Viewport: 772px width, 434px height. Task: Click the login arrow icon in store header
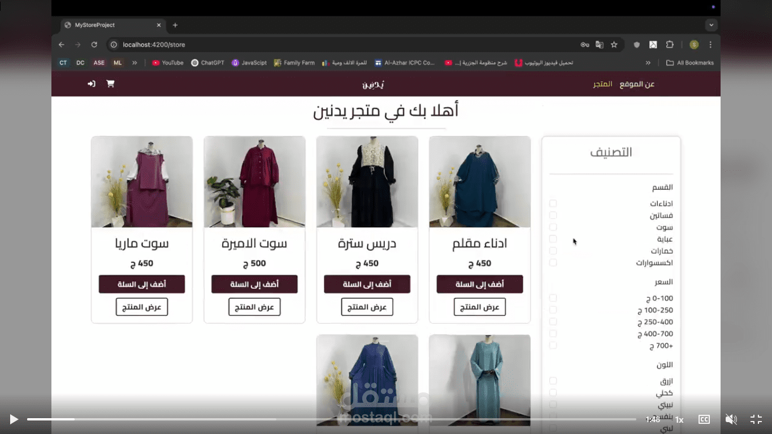[x=92, y=84]
